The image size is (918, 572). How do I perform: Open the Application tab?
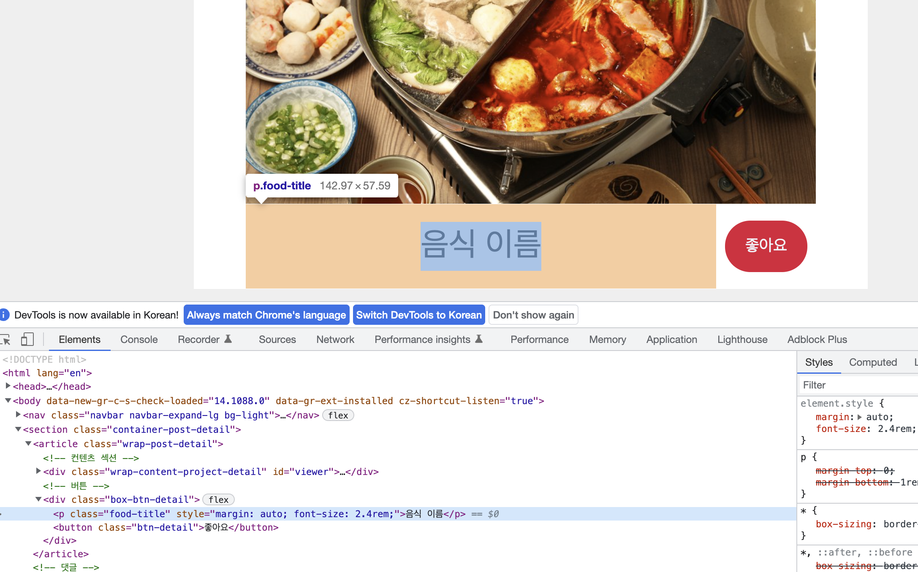click(x=671, y=340)
